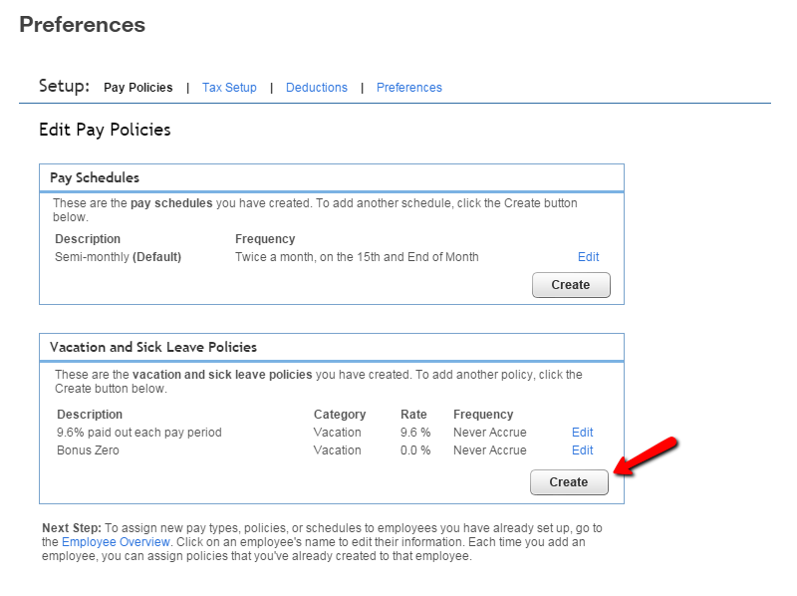The width and height of the screenshot is (797, 596).
Task: Select the Semi-monthly (Default) description text
Action: (x=118, y=257)
